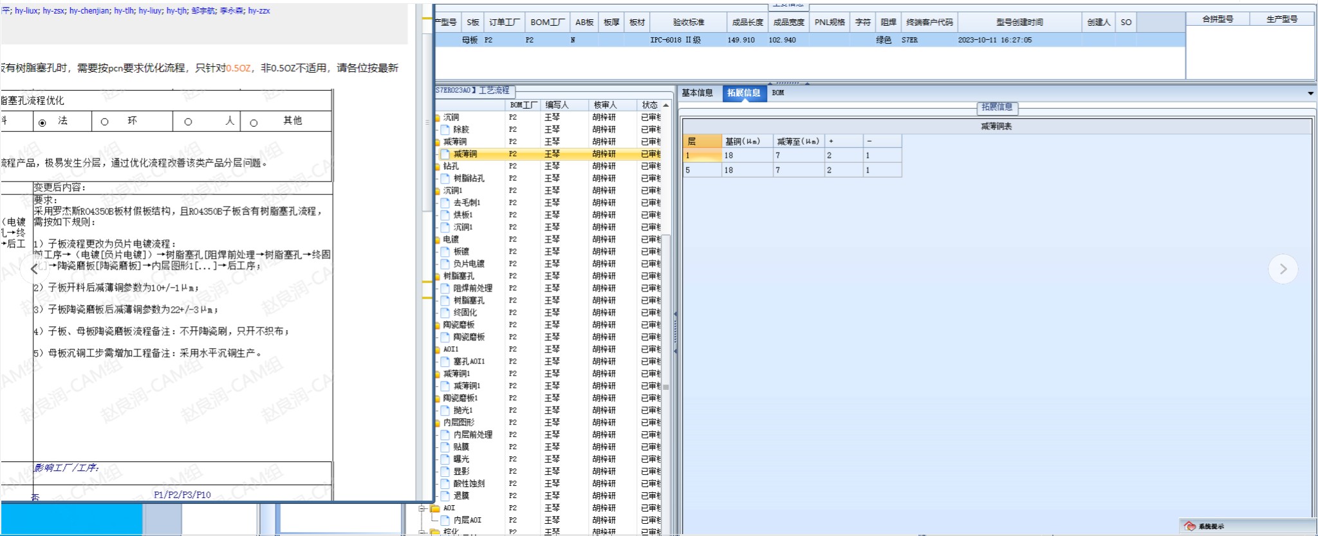Click the document icon beside 曝光
This screenshot has width=1318, height=536.
coord(445,459)
